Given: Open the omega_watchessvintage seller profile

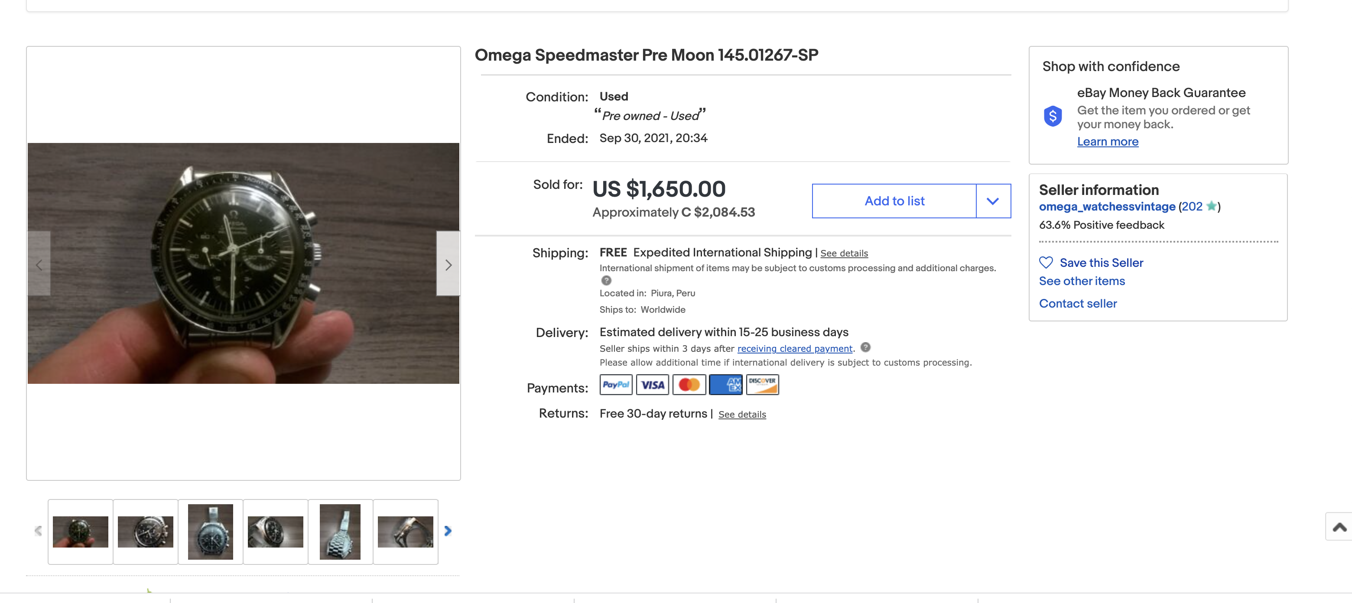Looking at the screenshot, I should (1107, 207).
